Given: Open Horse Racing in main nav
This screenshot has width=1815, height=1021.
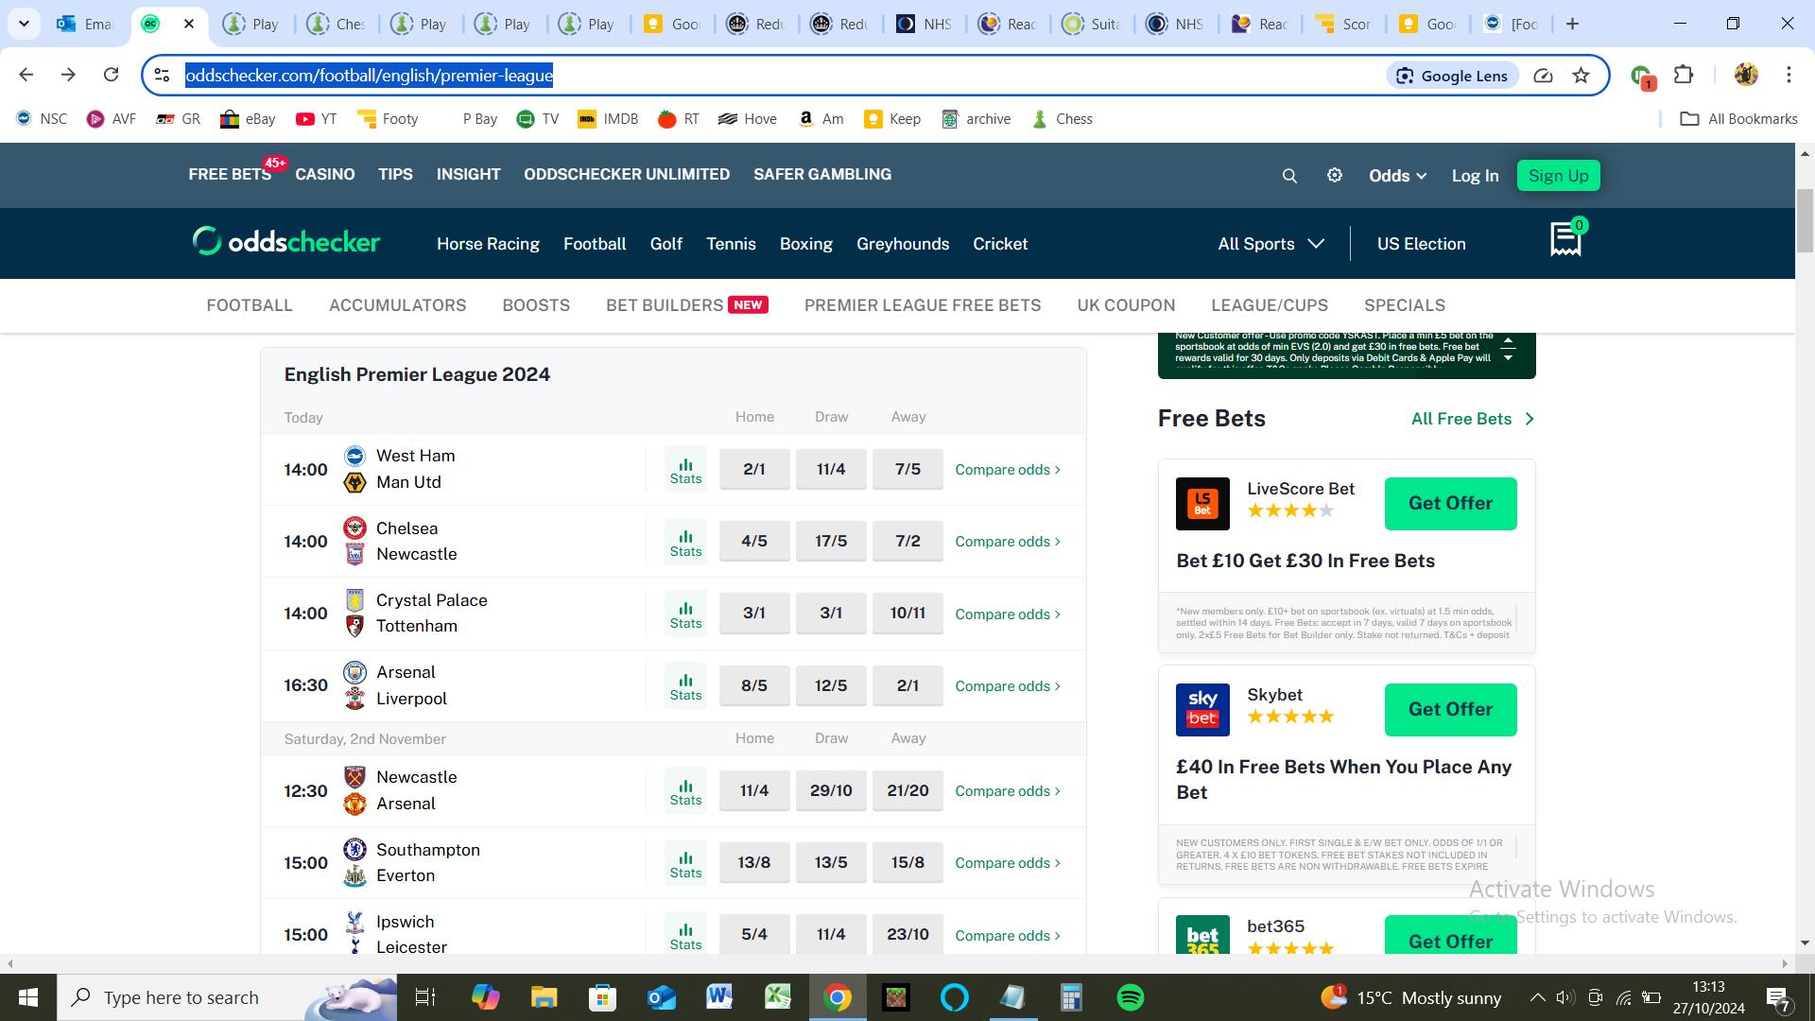Looking at the screenshot, I should [x=488, y=244].
